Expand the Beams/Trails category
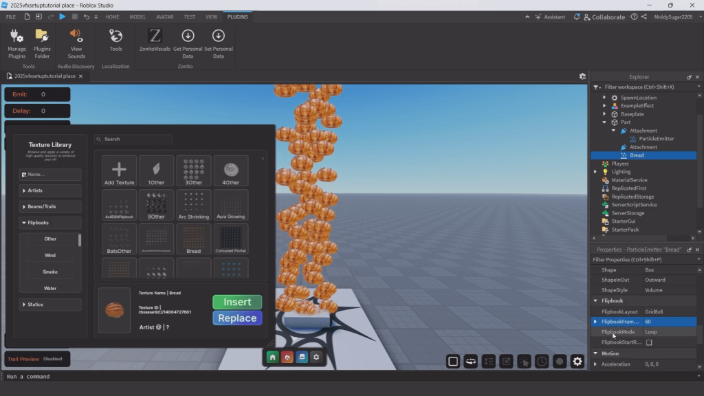Screen dimensions: 704x396 [50, 206]
